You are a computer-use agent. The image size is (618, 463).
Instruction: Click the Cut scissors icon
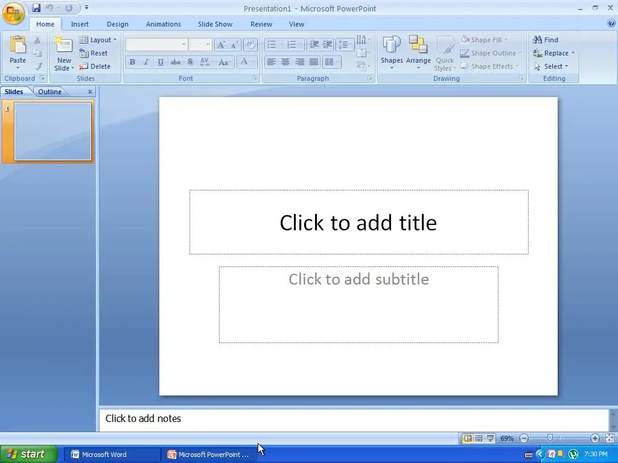37,40
